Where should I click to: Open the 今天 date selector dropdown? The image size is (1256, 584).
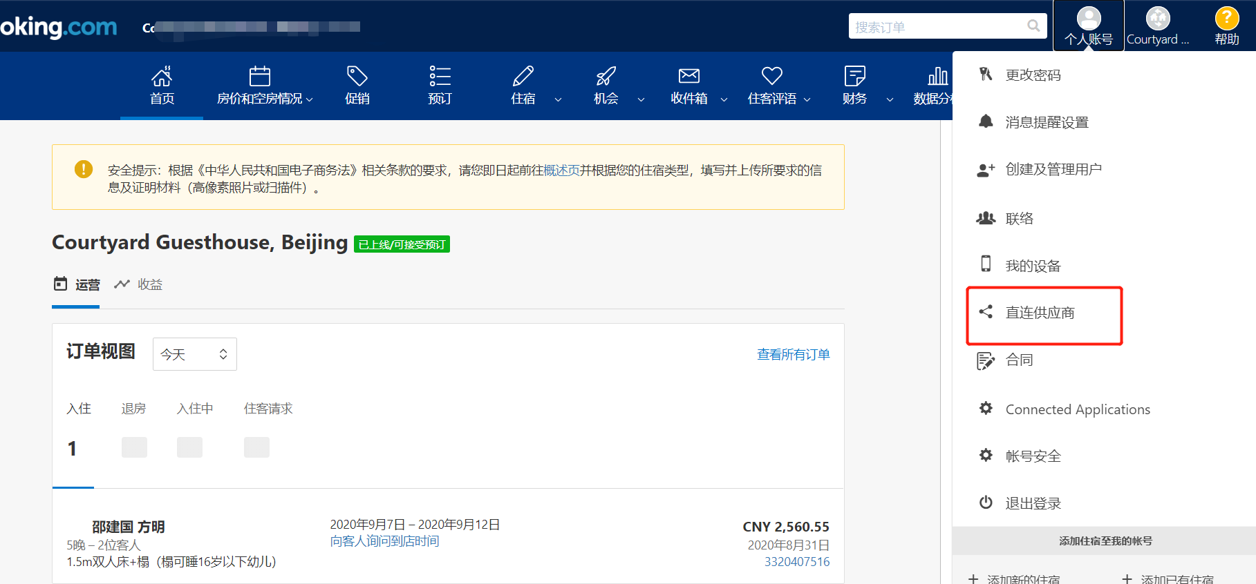[x=194, y=354]
